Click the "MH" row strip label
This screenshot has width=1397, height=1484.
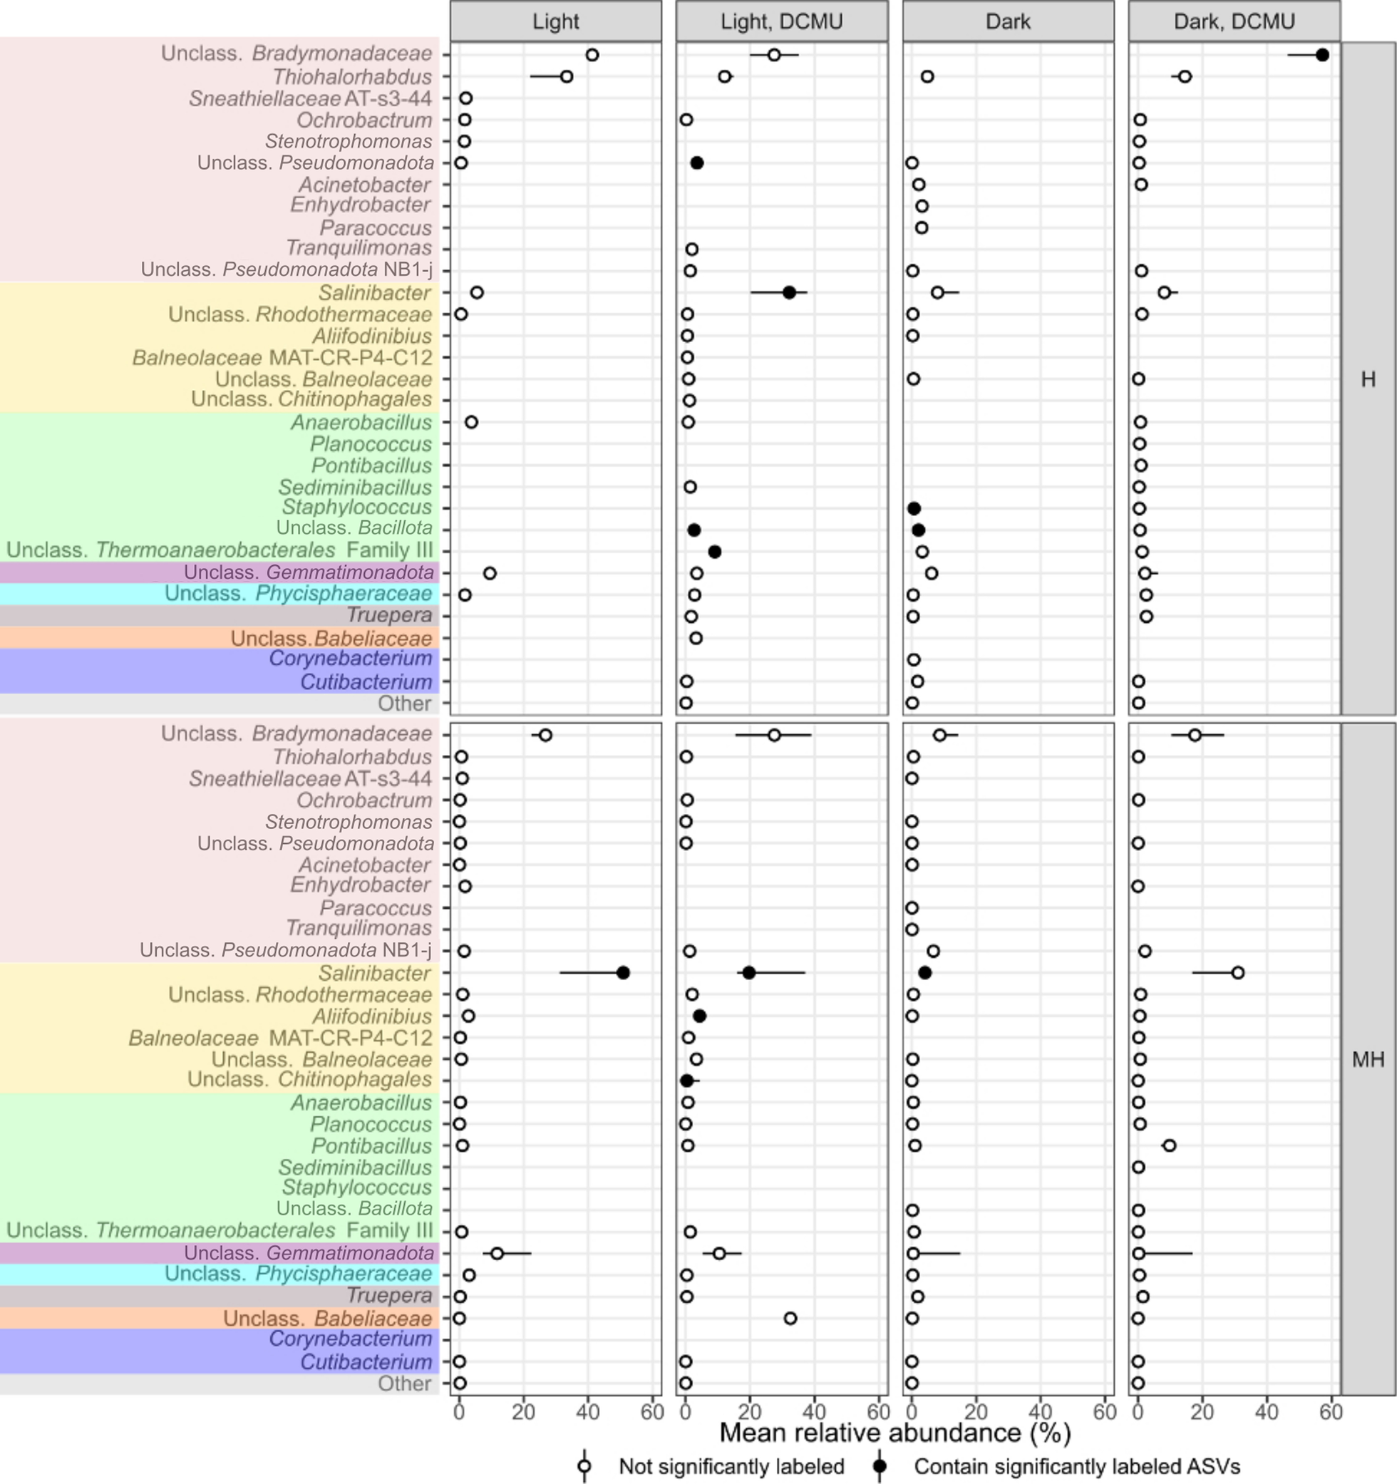(1368, 1058)
